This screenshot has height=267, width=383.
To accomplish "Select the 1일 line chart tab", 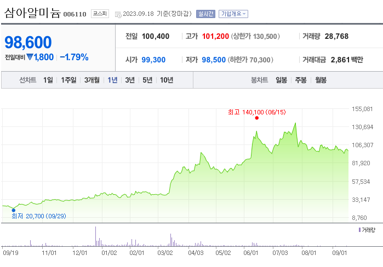I will click(x=48, y=80).
